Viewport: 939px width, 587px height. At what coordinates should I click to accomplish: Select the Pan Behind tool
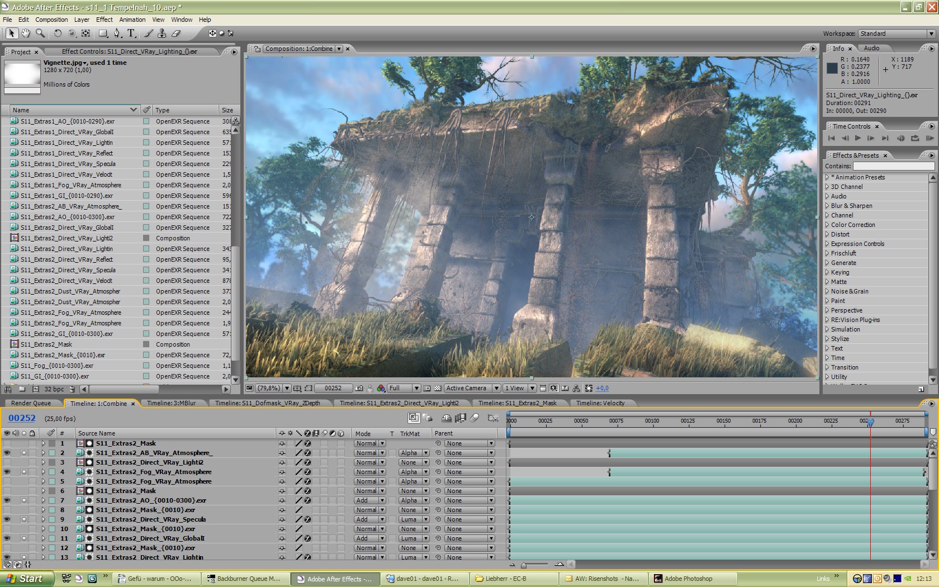(x=86, y=34)
